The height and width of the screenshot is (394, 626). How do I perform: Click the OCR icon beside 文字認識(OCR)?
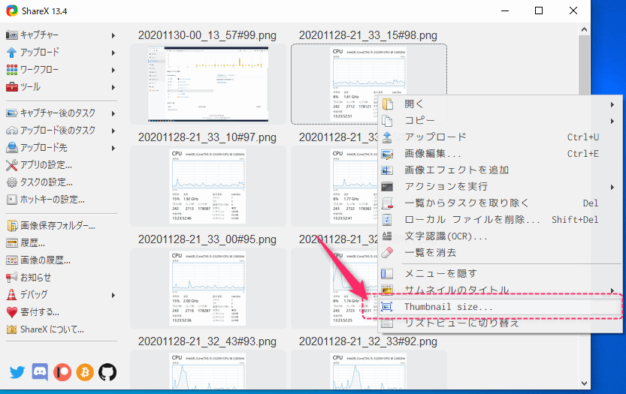click(387, 236)
